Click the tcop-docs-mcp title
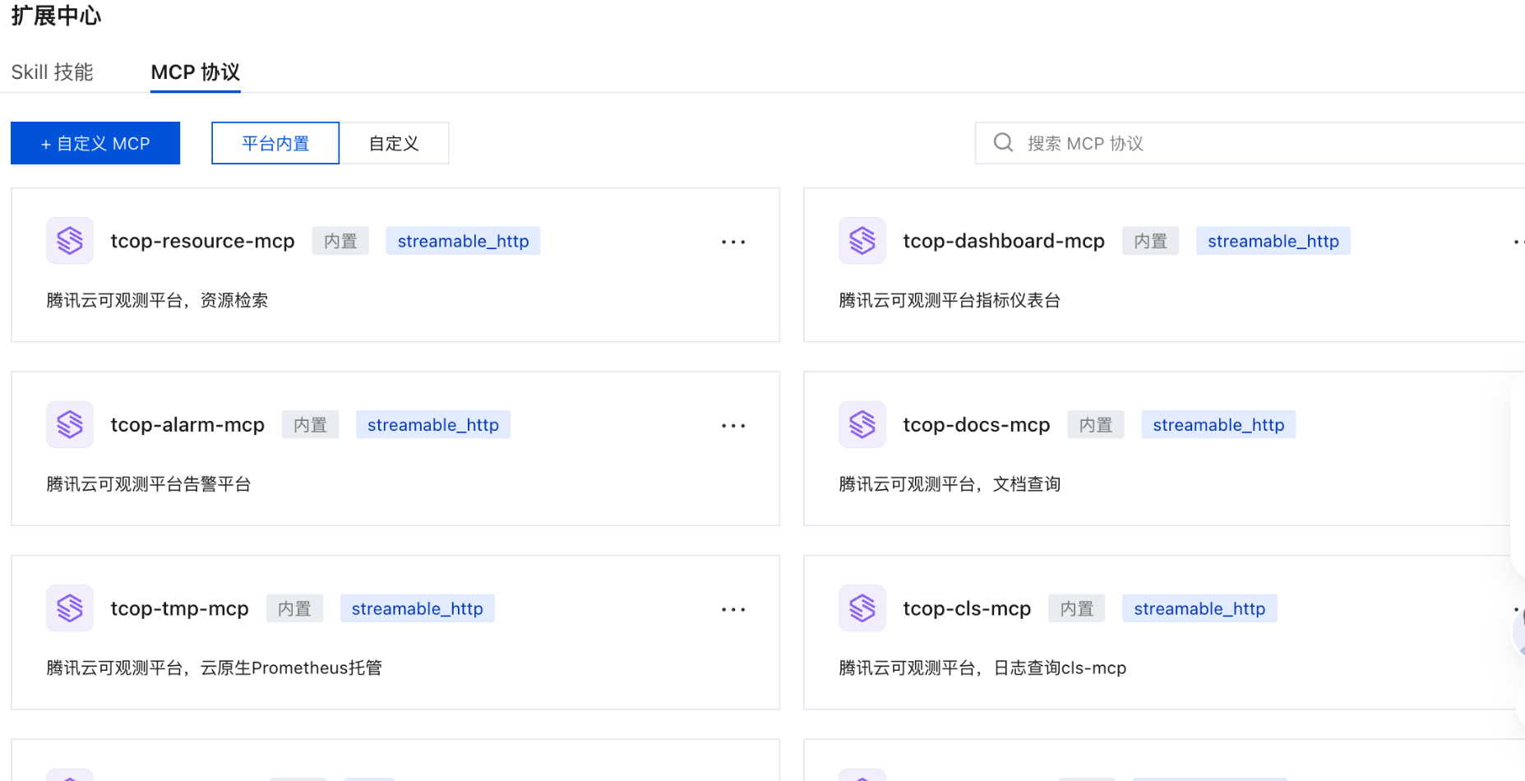Viewport: 1525px width, 781px height. [977, 425]
